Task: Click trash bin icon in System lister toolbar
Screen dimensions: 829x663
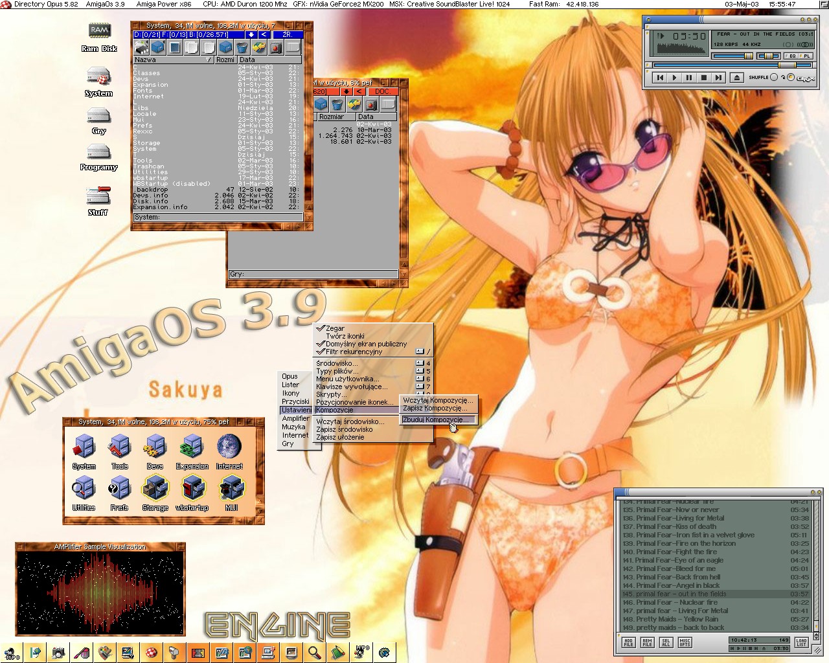Action: pos(242,47)
